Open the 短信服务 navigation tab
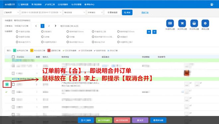Viewport: 219px width, 124px height. pyautogui.click(x=63, y=4)
